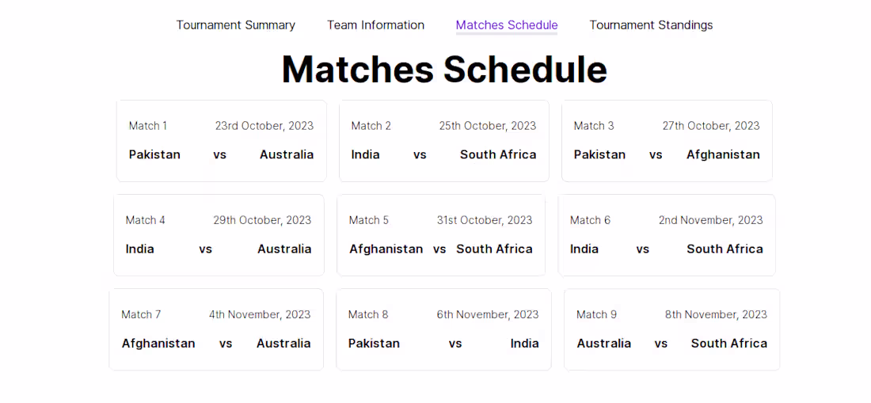The height and width of the screenshot is (403, 871).
Task: Switch to Team Information tab
Action: tap(375, 25)
